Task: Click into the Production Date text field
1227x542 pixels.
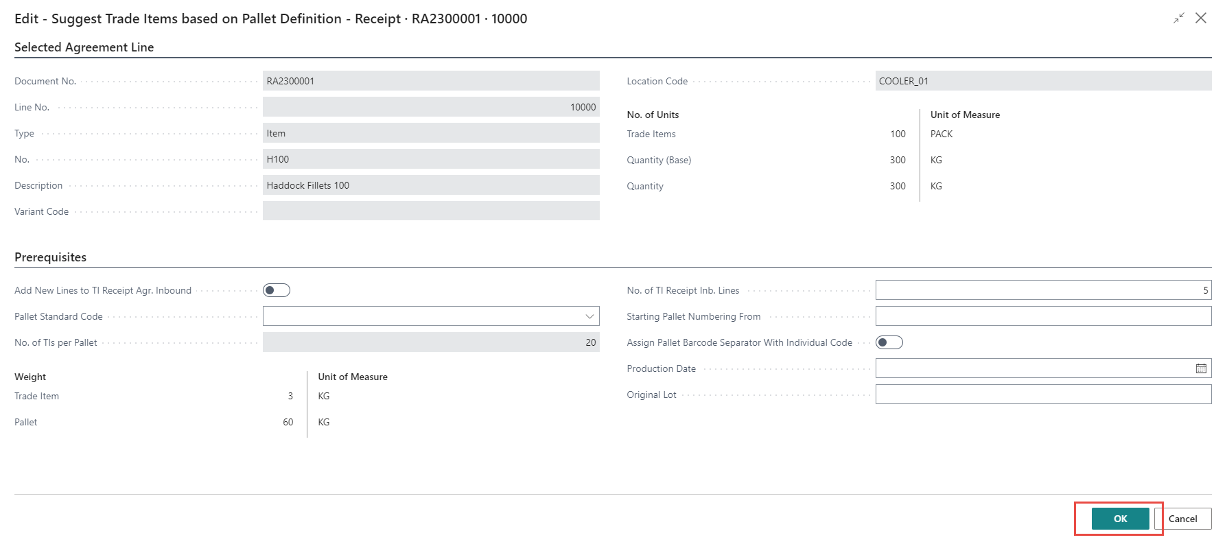Action: [1033, 368]
